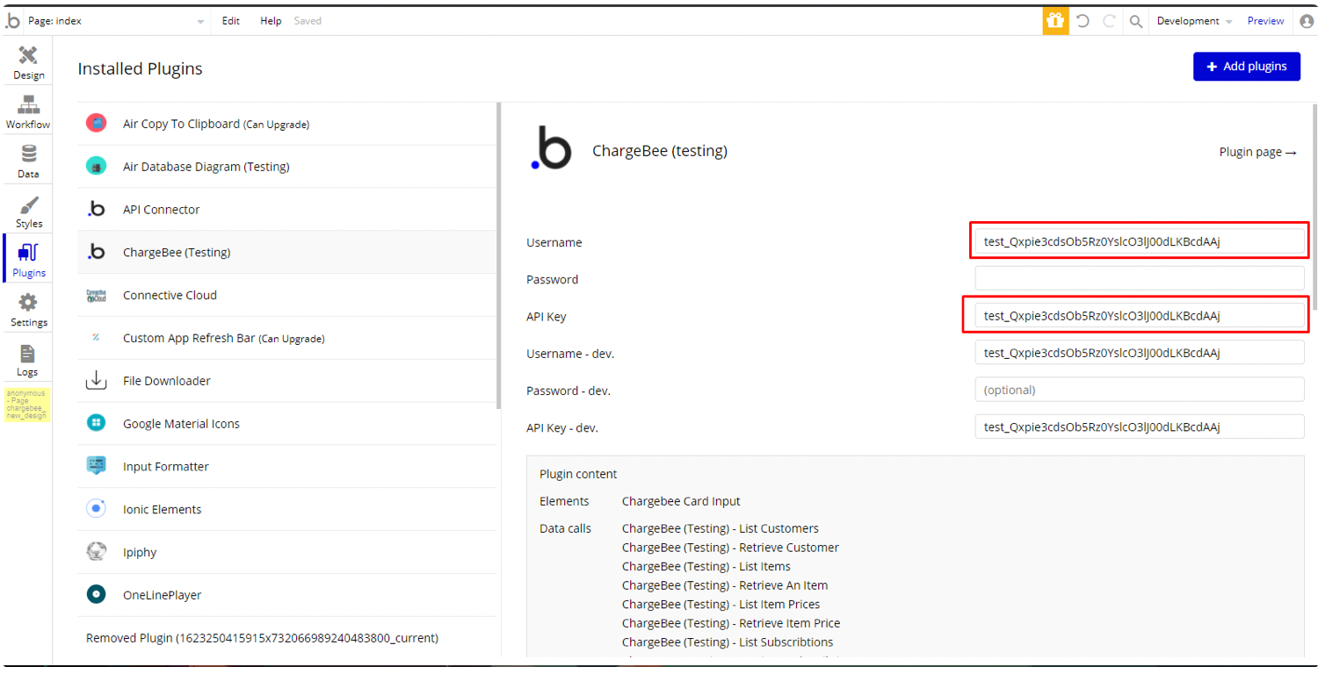Open the Settings gear icon
Screen dimensions: 1318x681
pos(28,303)
